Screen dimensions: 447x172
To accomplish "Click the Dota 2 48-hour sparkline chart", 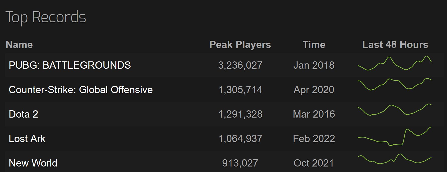I will pos(395,109).
